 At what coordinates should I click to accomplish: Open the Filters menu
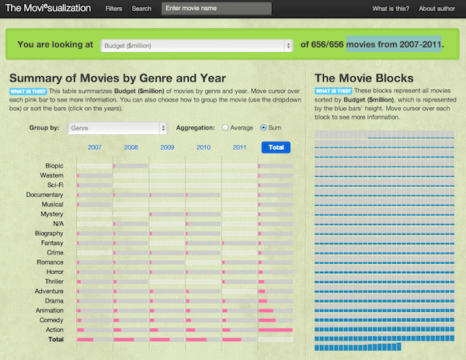[113, 9]
